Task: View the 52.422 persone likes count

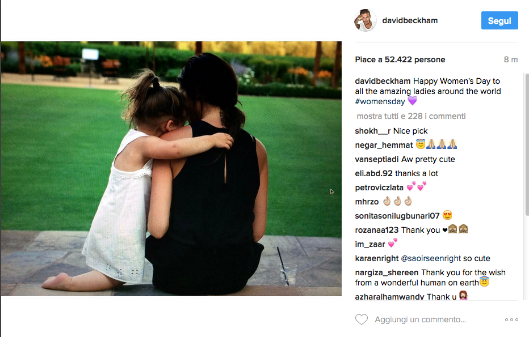Action: [x=415, y=59]
